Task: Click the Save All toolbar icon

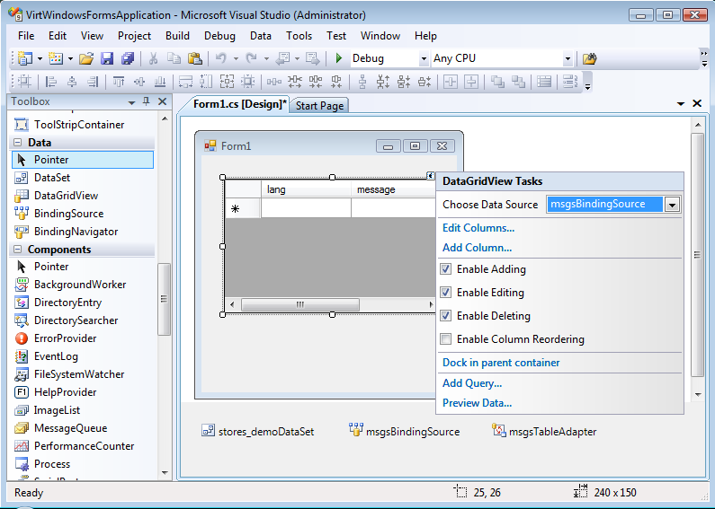Action: pyautogui.click(x=127, y=59)
